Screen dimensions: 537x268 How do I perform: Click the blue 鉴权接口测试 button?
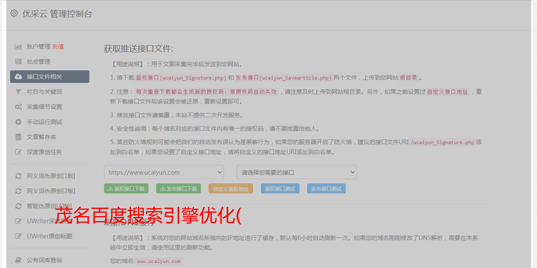point(280,188)
